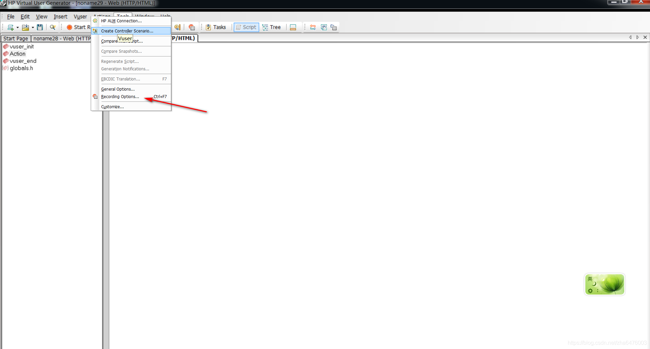Click the orange arrows toolbar icon
650x349 pixels.
click(313, 27)
